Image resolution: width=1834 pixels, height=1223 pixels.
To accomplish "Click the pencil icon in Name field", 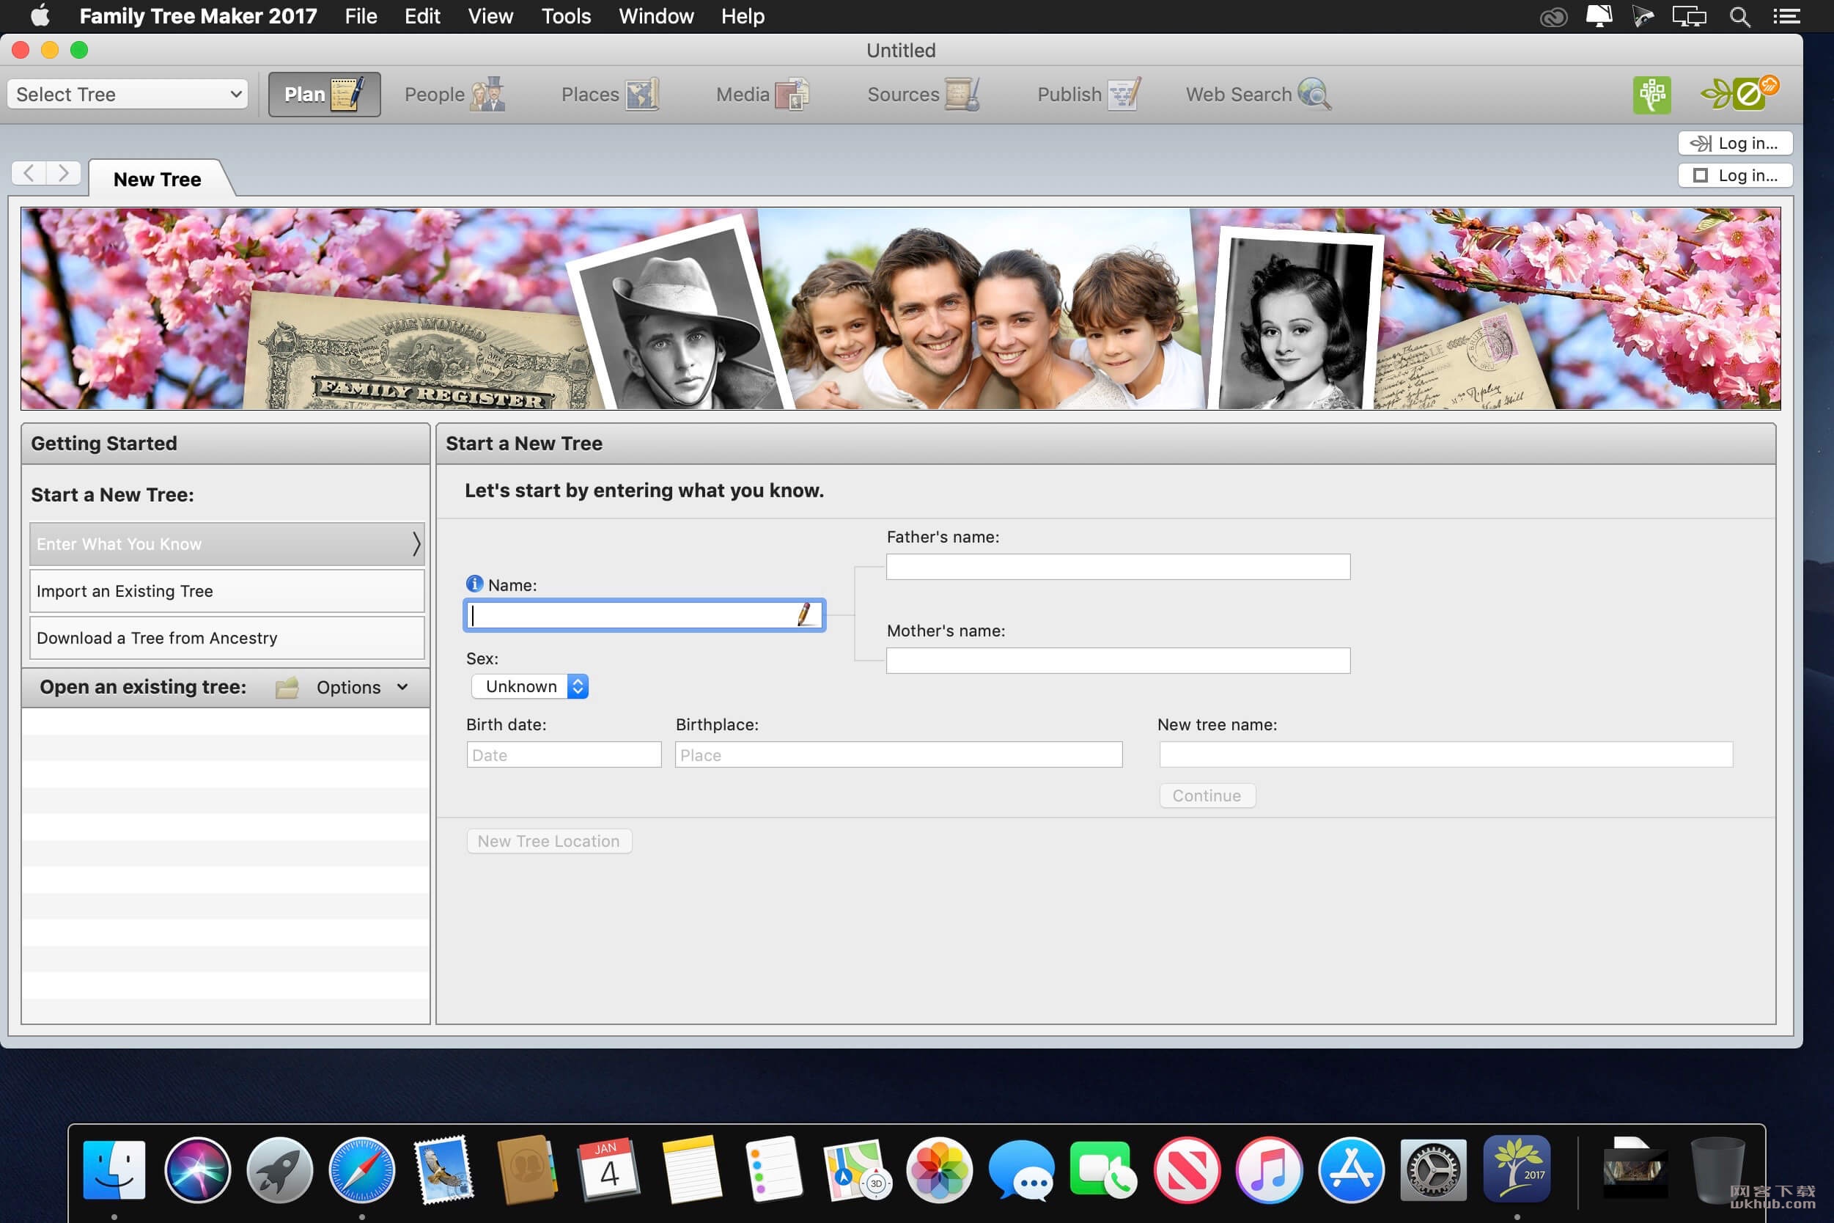I will [x=805, y=614].
